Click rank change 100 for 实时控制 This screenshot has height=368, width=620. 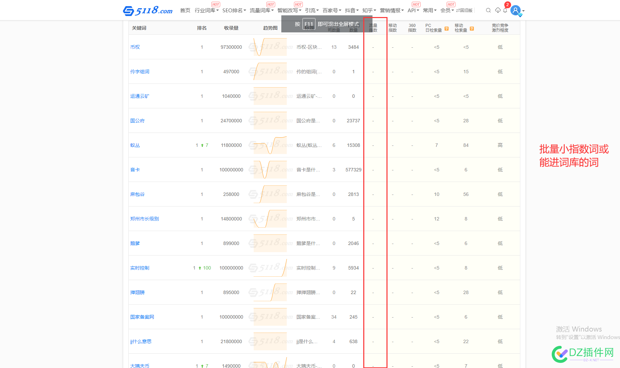click(x=205, y=268)
